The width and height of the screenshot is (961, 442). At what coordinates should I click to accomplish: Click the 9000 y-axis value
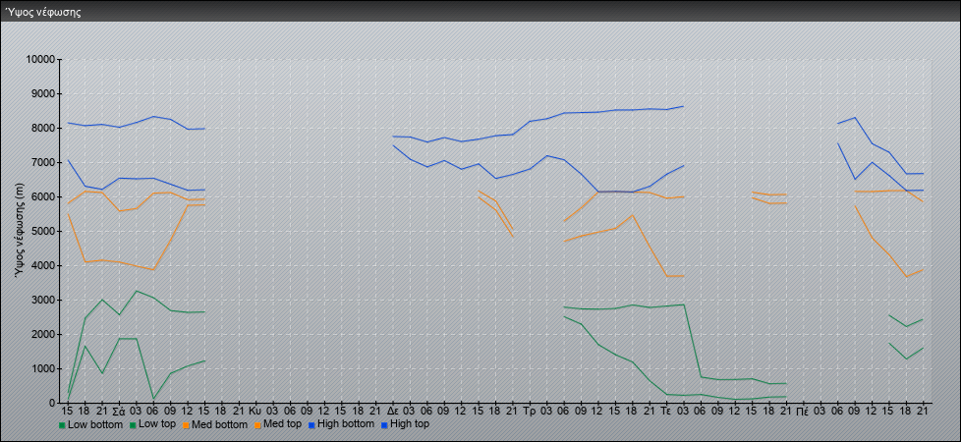click(44, 93)
